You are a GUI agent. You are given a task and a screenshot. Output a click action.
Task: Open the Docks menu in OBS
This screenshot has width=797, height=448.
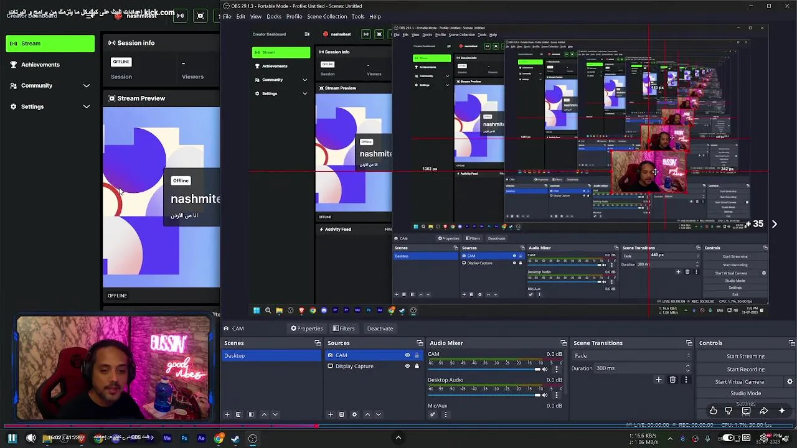pos(274,16)
